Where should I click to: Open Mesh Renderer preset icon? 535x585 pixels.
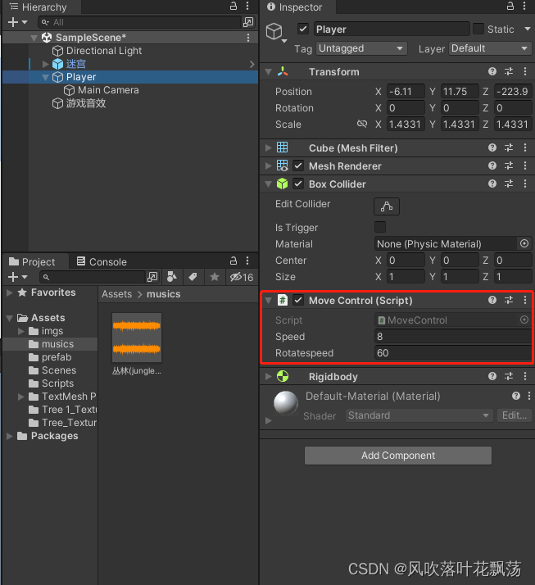tap(509, 166)
